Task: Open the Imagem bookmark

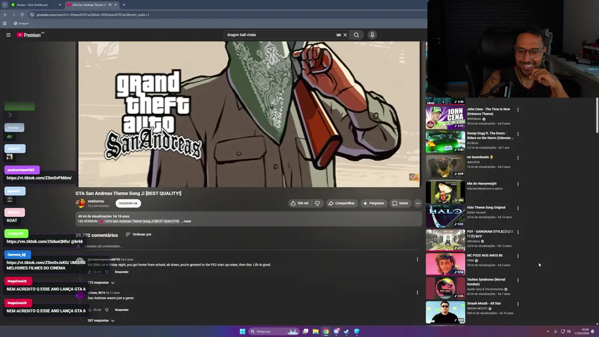Action: tap(21, 23)
